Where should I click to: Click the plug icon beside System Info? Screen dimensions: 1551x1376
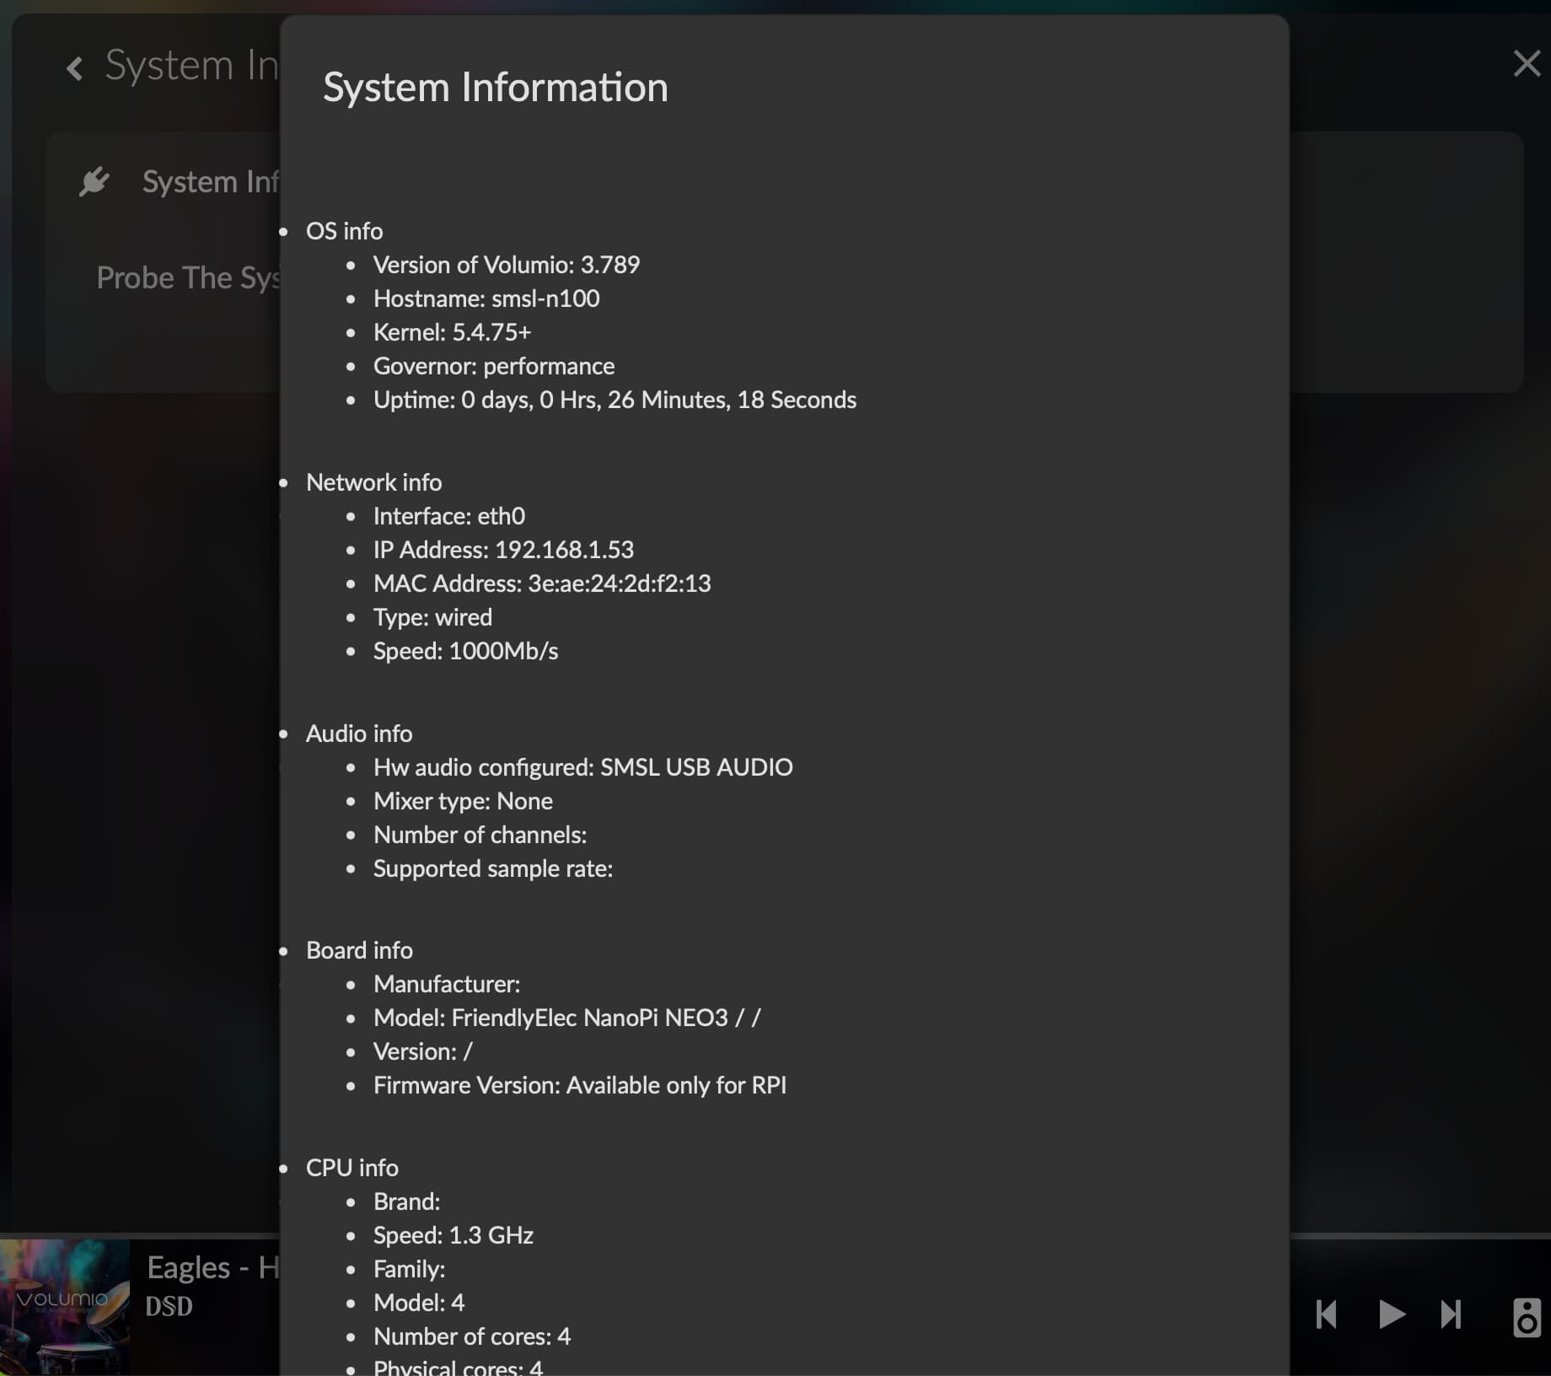click(94, 181)
